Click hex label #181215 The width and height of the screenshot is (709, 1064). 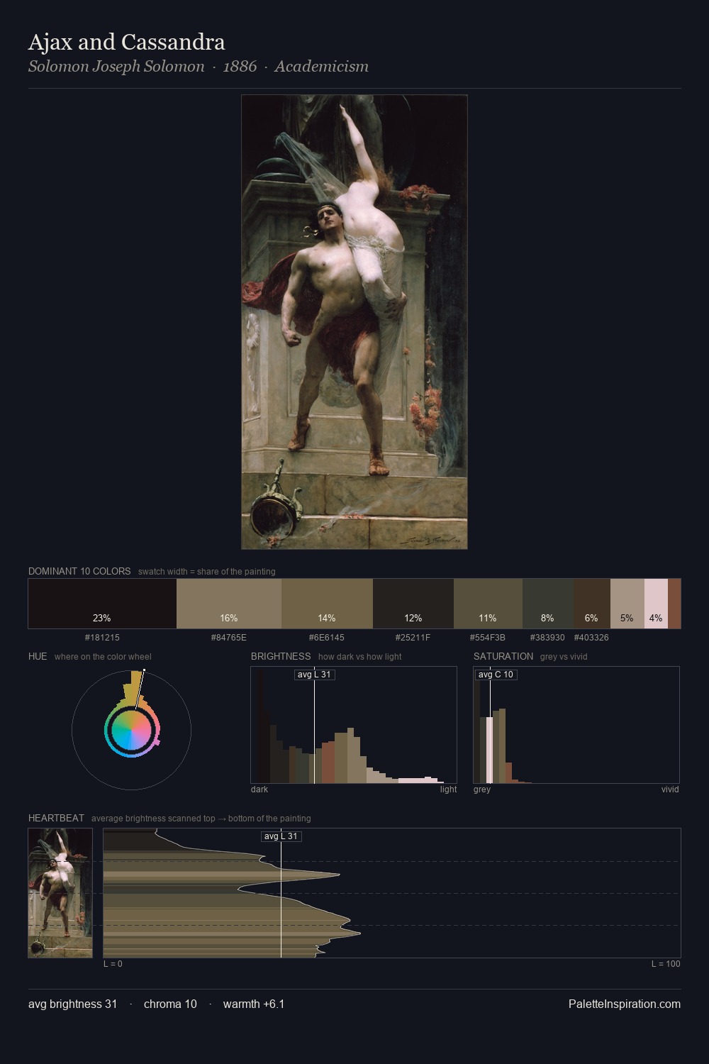pyautogui.click(x=102, y=638)
